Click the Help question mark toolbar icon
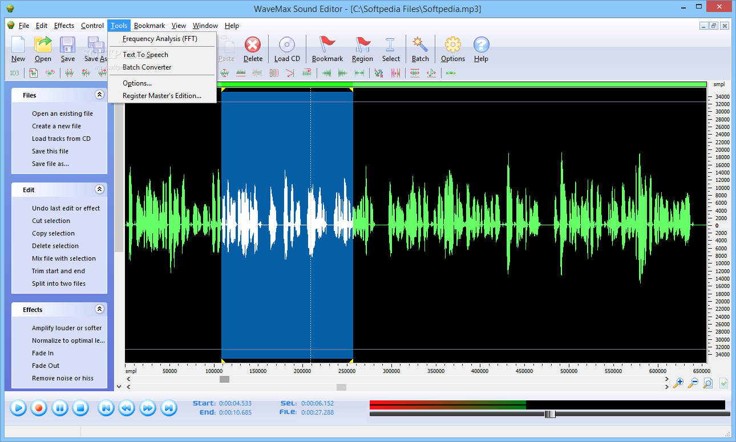 click(x=481, y=44)
